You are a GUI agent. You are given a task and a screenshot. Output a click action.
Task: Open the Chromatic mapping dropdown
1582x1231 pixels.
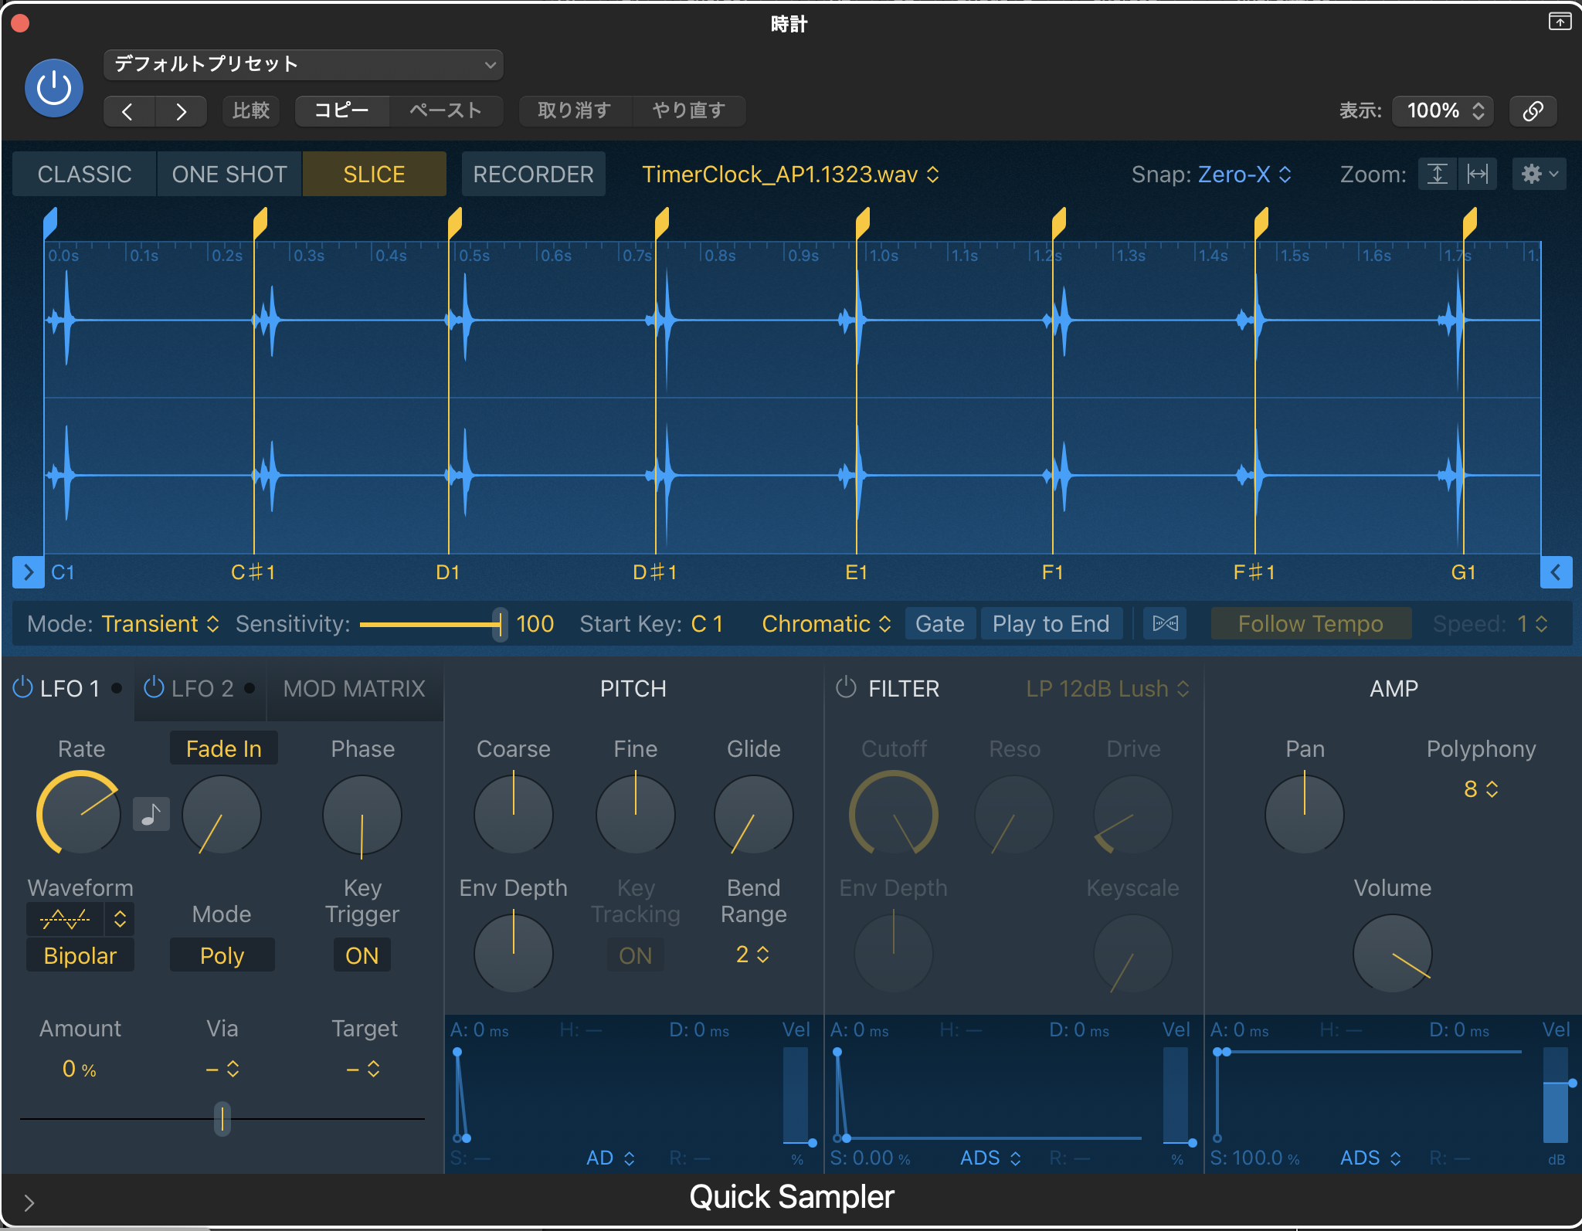click(827, 623)
